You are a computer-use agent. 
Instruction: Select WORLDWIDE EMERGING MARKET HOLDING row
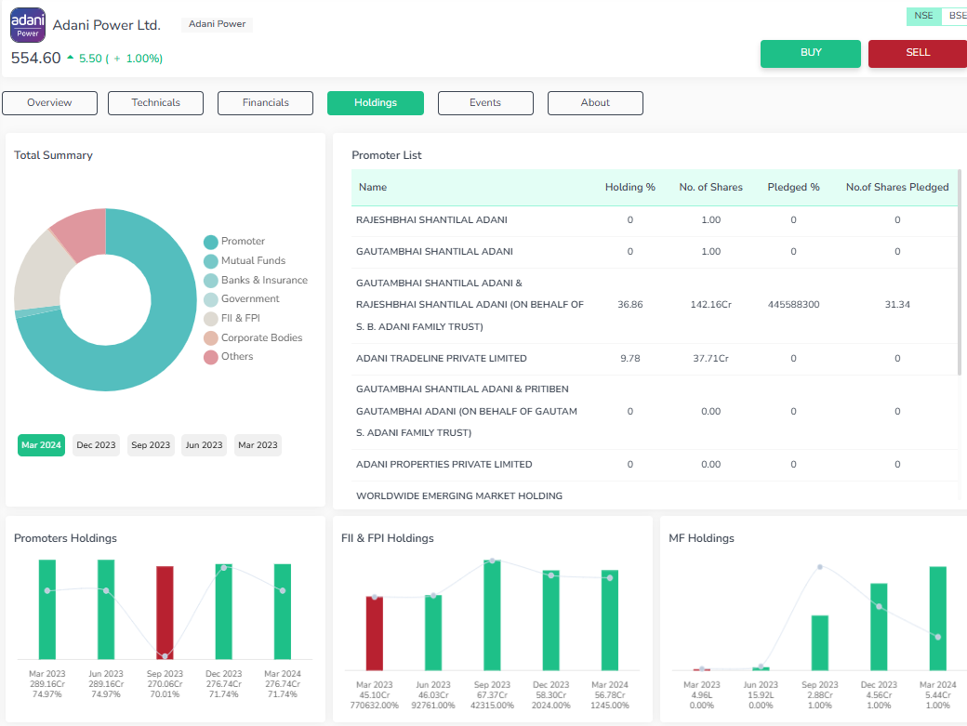click(x=655, y=496)
